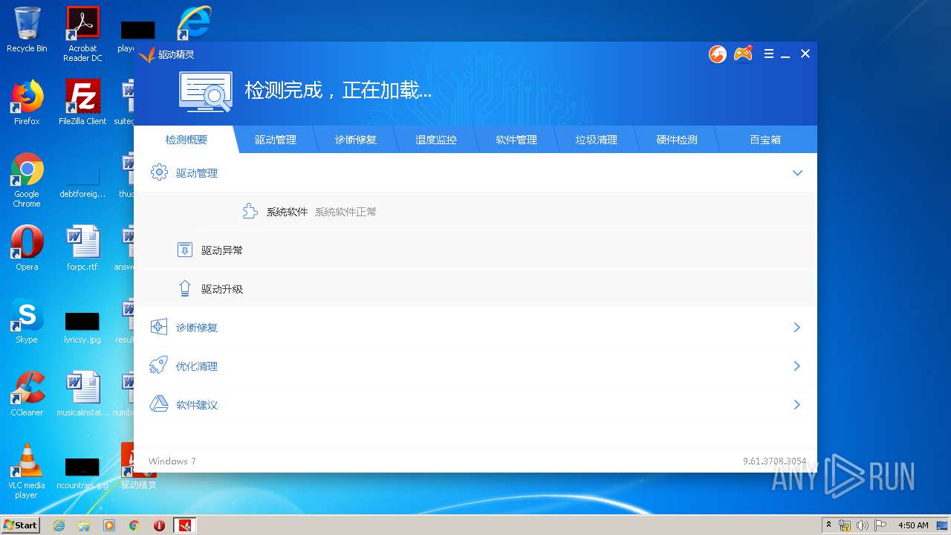Screen dimensions: 951x535
Task: Click the orange leopard browser icon in title bar
Action: tap(717, 54)
